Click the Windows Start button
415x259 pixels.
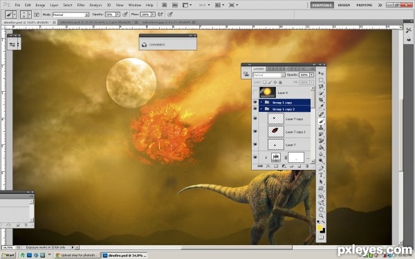(x=8, y=256)
